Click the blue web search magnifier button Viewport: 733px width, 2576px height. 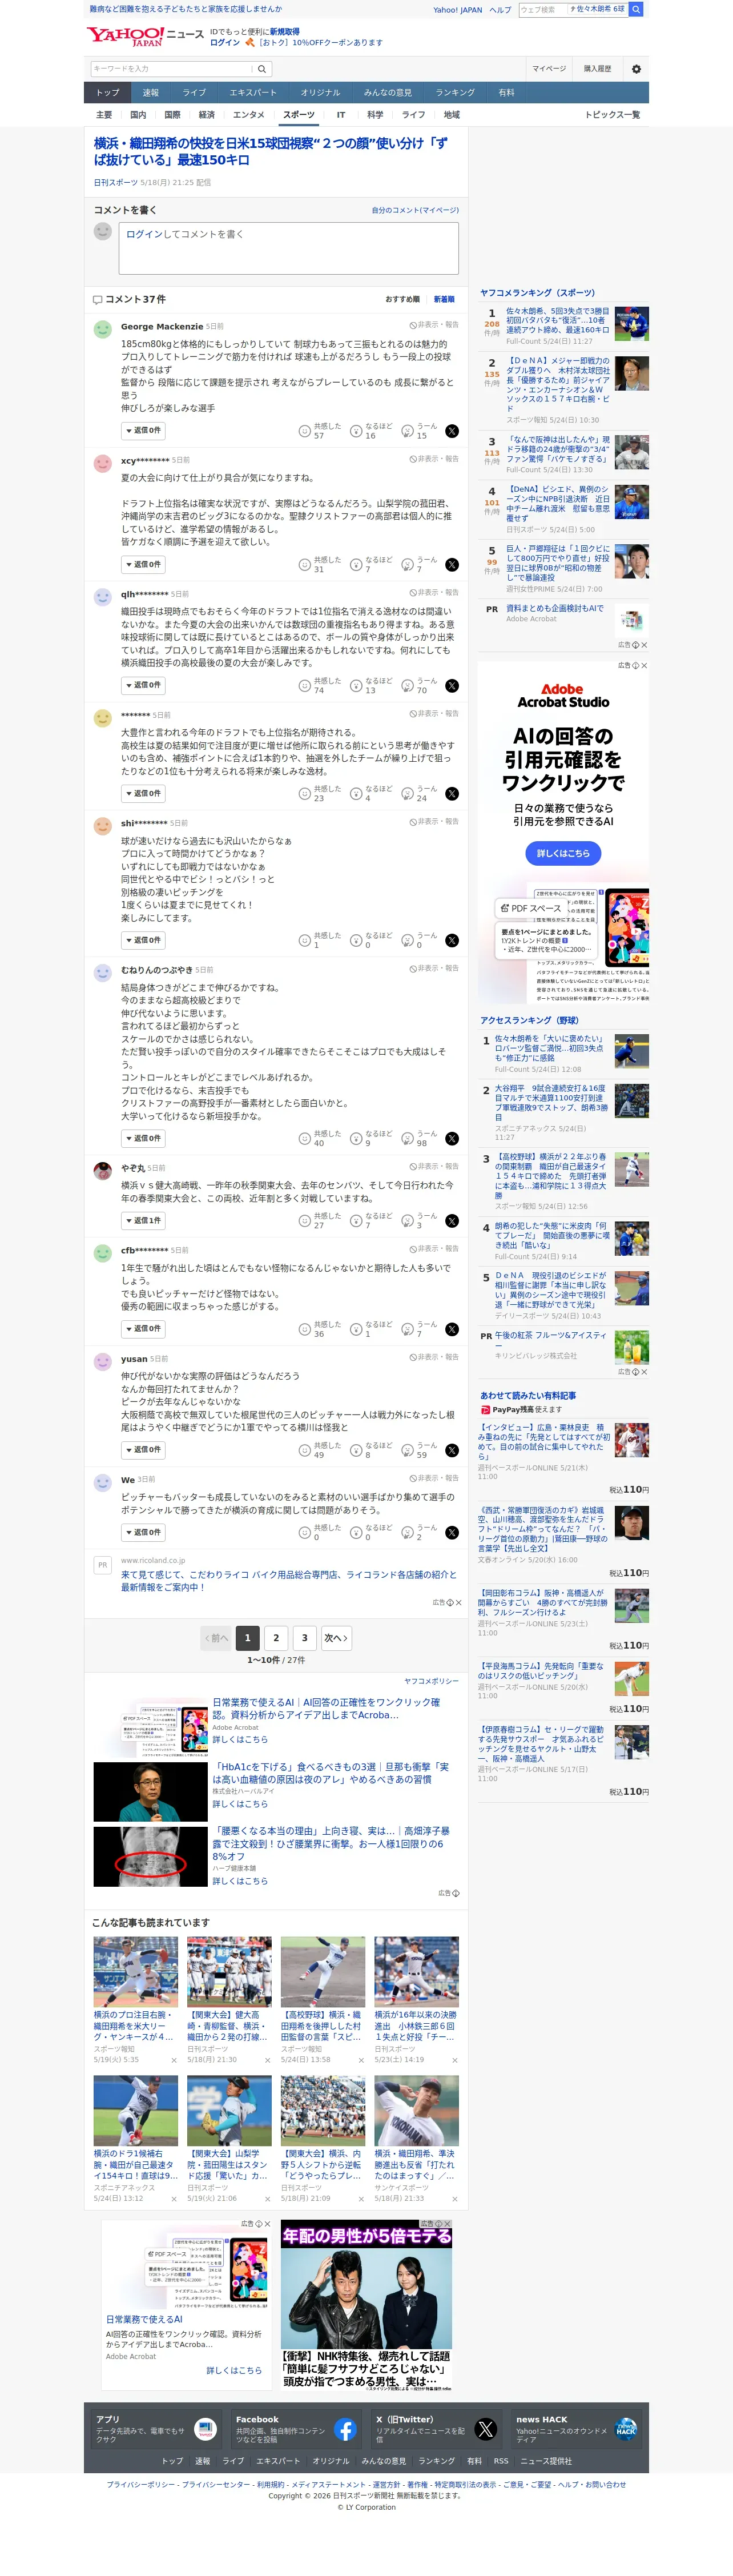pyautogui.click(x=636, y=9)
